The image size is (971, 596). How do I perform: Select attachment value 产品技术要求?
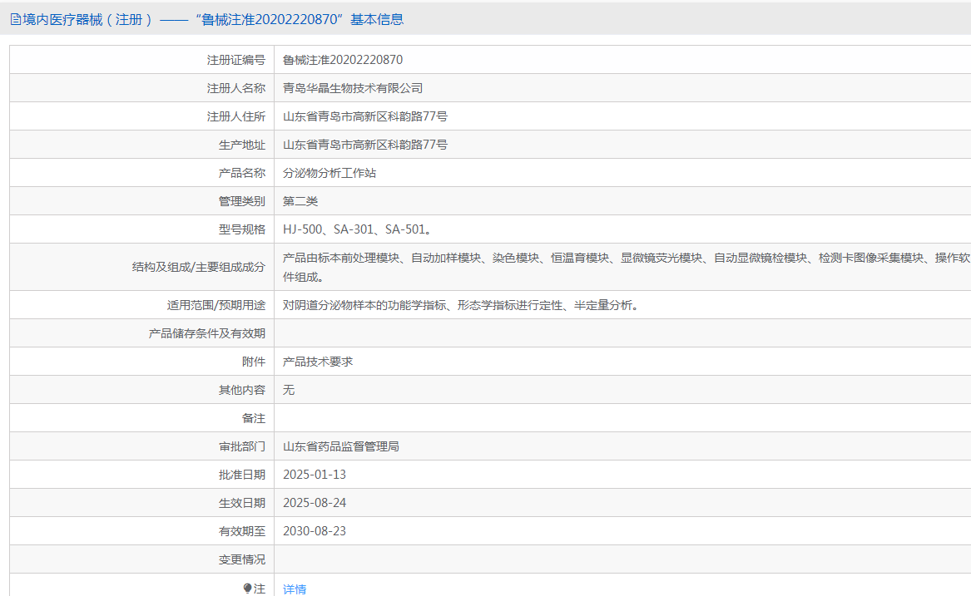tap(318, 362)
